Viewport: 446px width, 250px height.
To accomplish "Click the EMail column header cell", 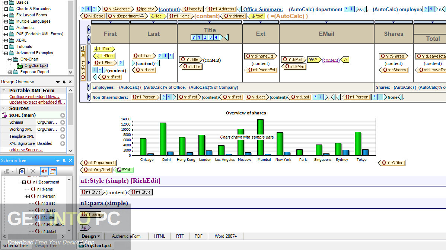I will coord(326,34).
